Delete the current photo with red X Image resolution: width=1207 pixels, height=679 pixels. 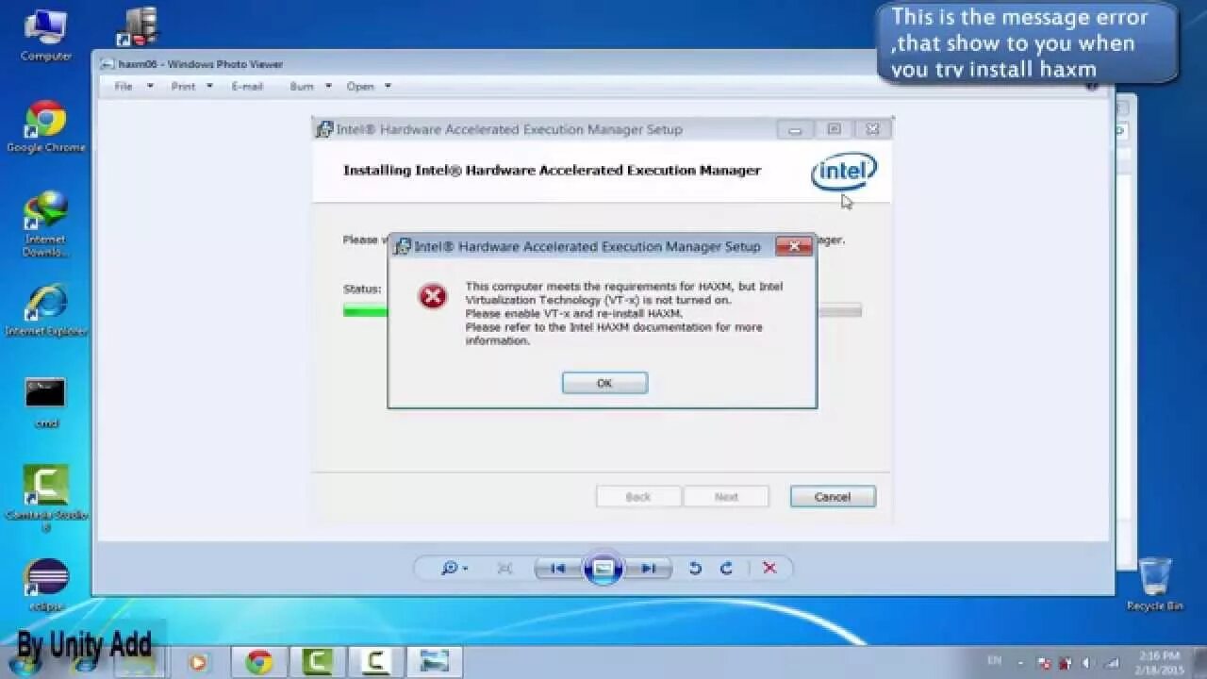(769, 568)
